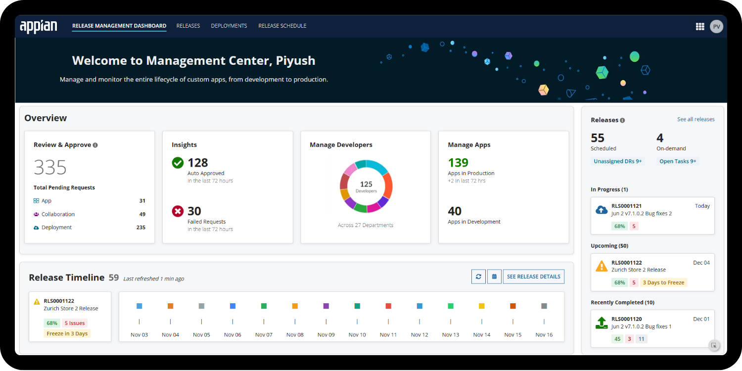
Task: Click cloud upload icon on RLS0001121
Action: [602, 210]
